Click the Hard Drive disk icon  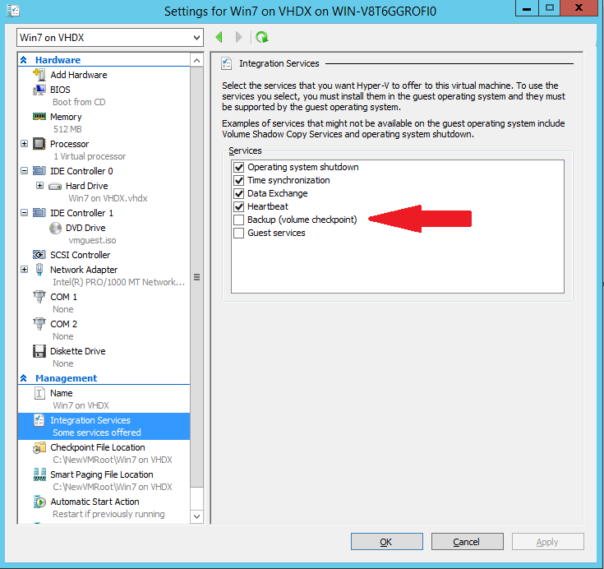coord(55,186)
